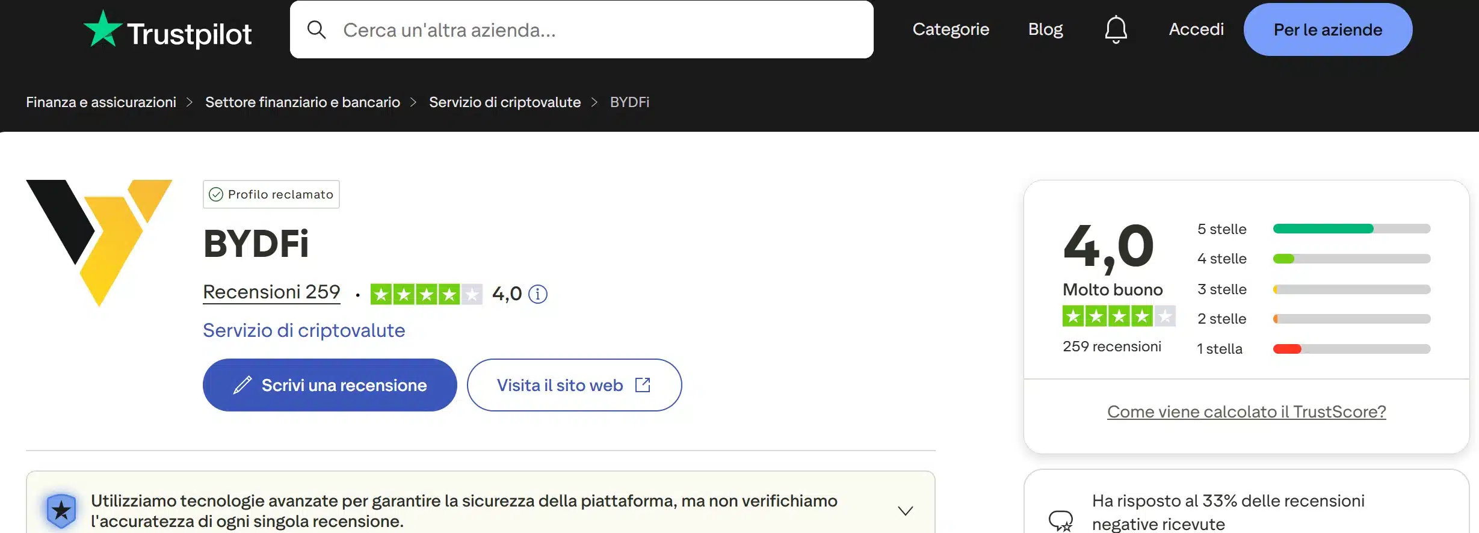Click the external link icon beside Visita il sito web
Viewport: 1479px width, 533px height.
click(643, 384)
